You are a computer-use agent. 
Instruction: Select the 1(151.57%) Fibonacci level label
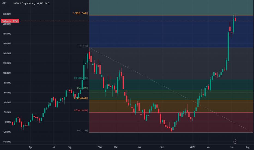[83, 46]
